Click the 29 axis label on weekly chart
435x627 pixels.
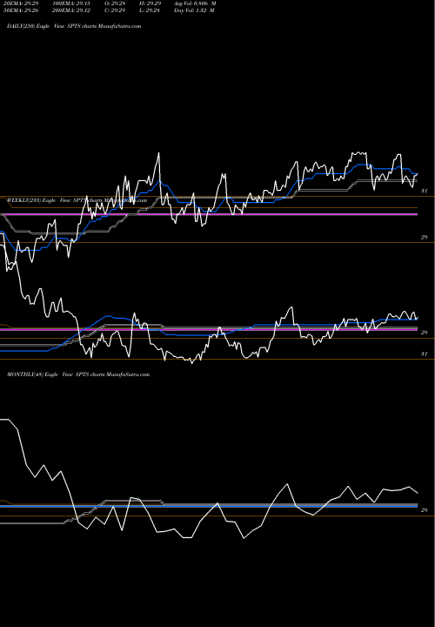coord(425,333)
